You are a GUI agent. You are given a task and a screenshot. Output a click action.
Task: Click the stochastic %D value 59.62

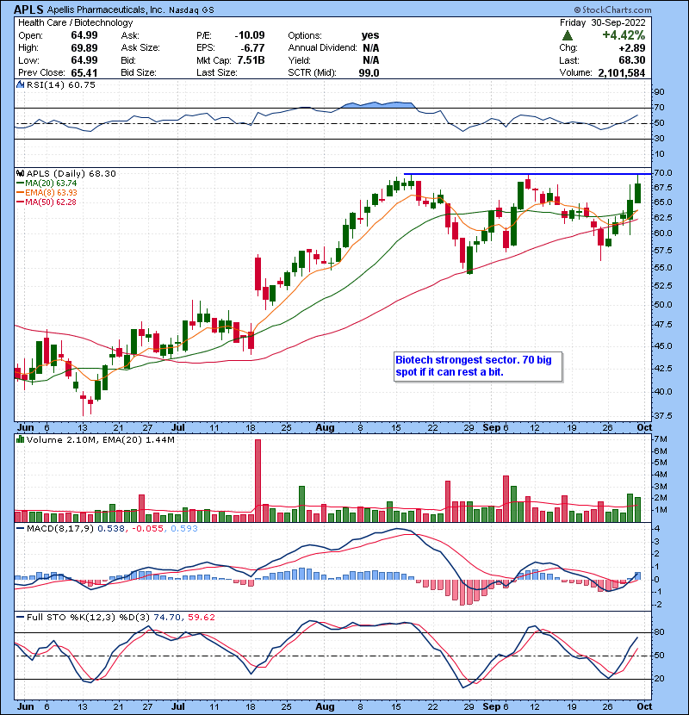point(201,617)
